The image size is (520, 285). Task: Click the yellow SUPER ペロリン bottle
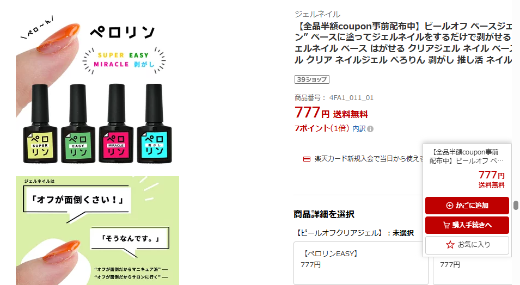pyautogui.click(x=40, y=124)
